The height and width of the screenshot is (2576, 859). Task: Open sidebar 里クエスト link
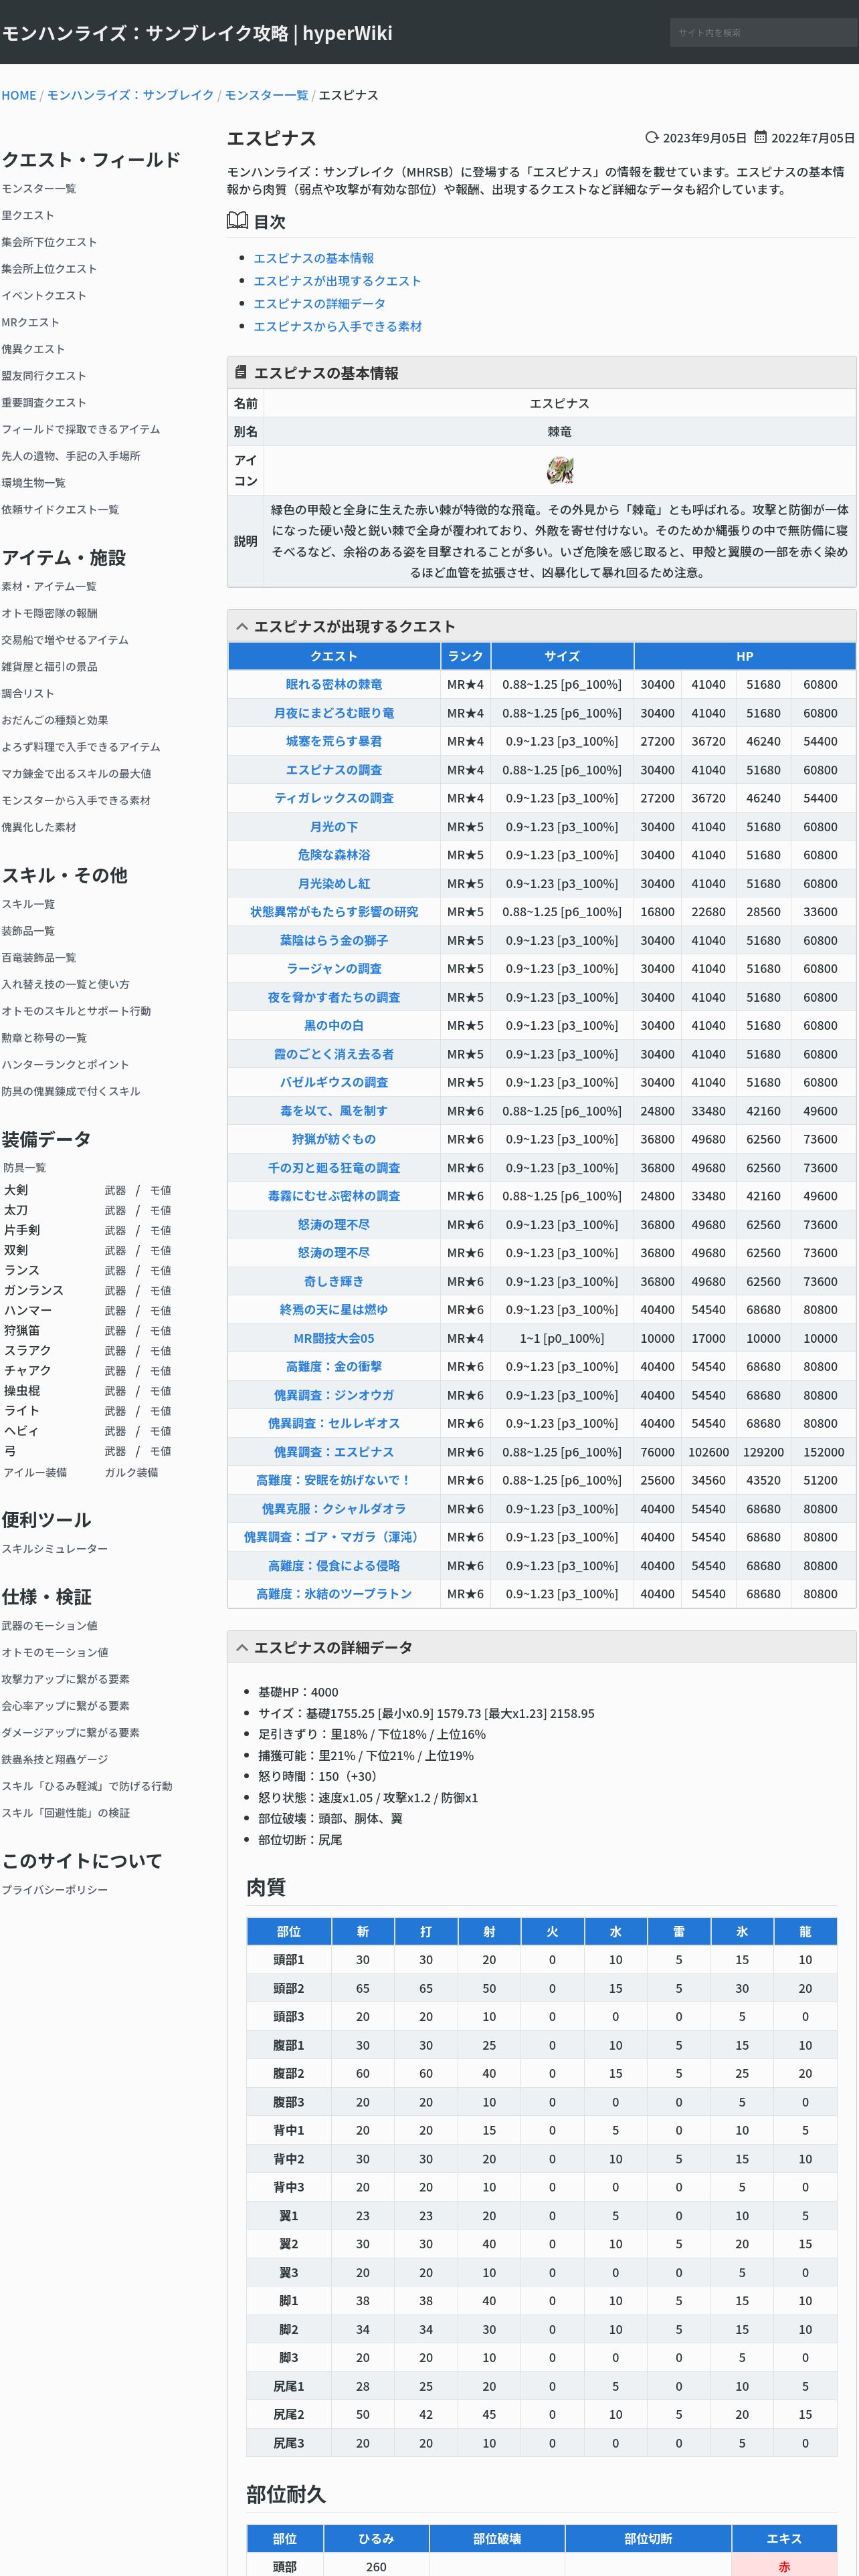(28, 215)
